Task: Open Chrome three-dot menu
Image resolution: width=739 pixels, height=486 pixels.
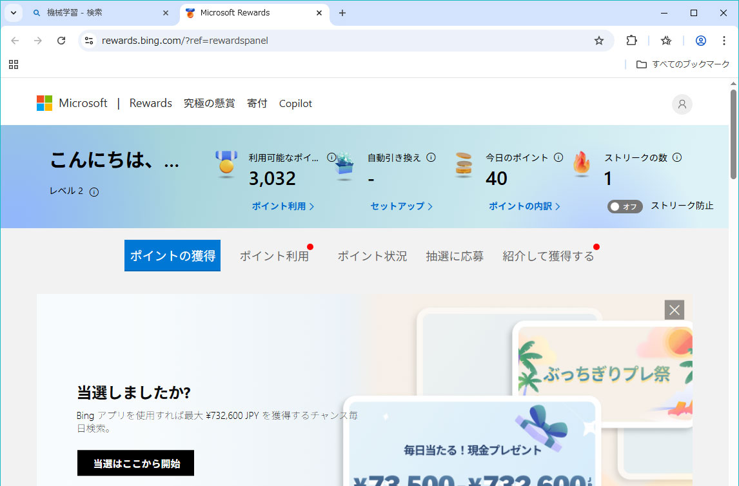Action: (724, 41)
